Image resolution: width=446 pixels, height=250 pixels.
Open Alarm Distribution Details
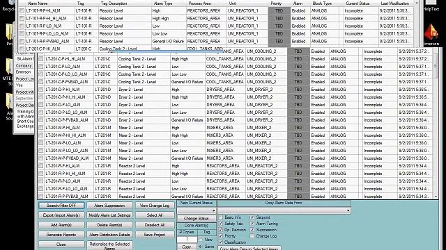click(109, 235)
